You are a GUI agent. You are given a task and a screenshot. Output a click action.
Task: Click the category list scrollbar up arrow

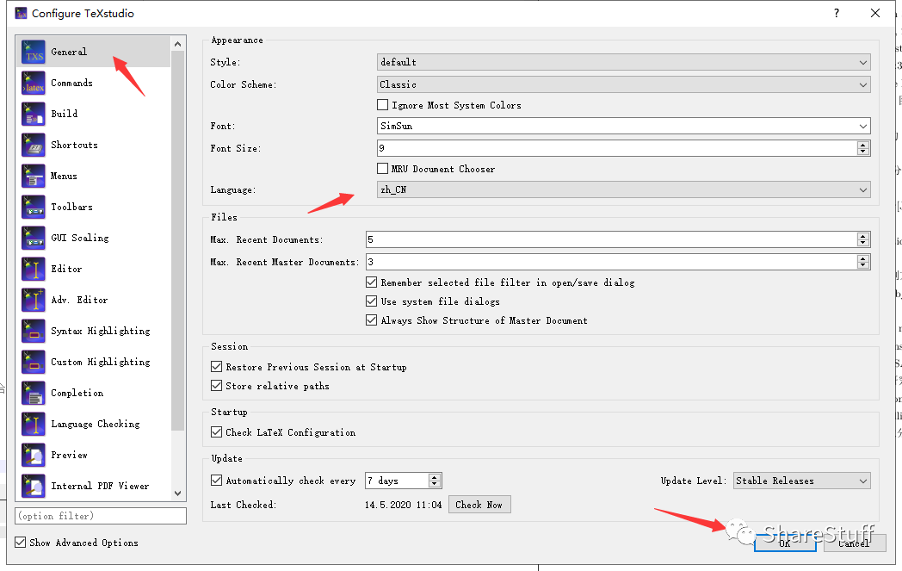[x=178, y=44]
